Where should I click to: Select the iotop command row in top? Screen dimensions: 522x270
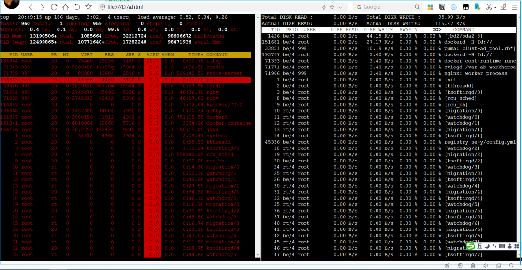coord(126,61)
